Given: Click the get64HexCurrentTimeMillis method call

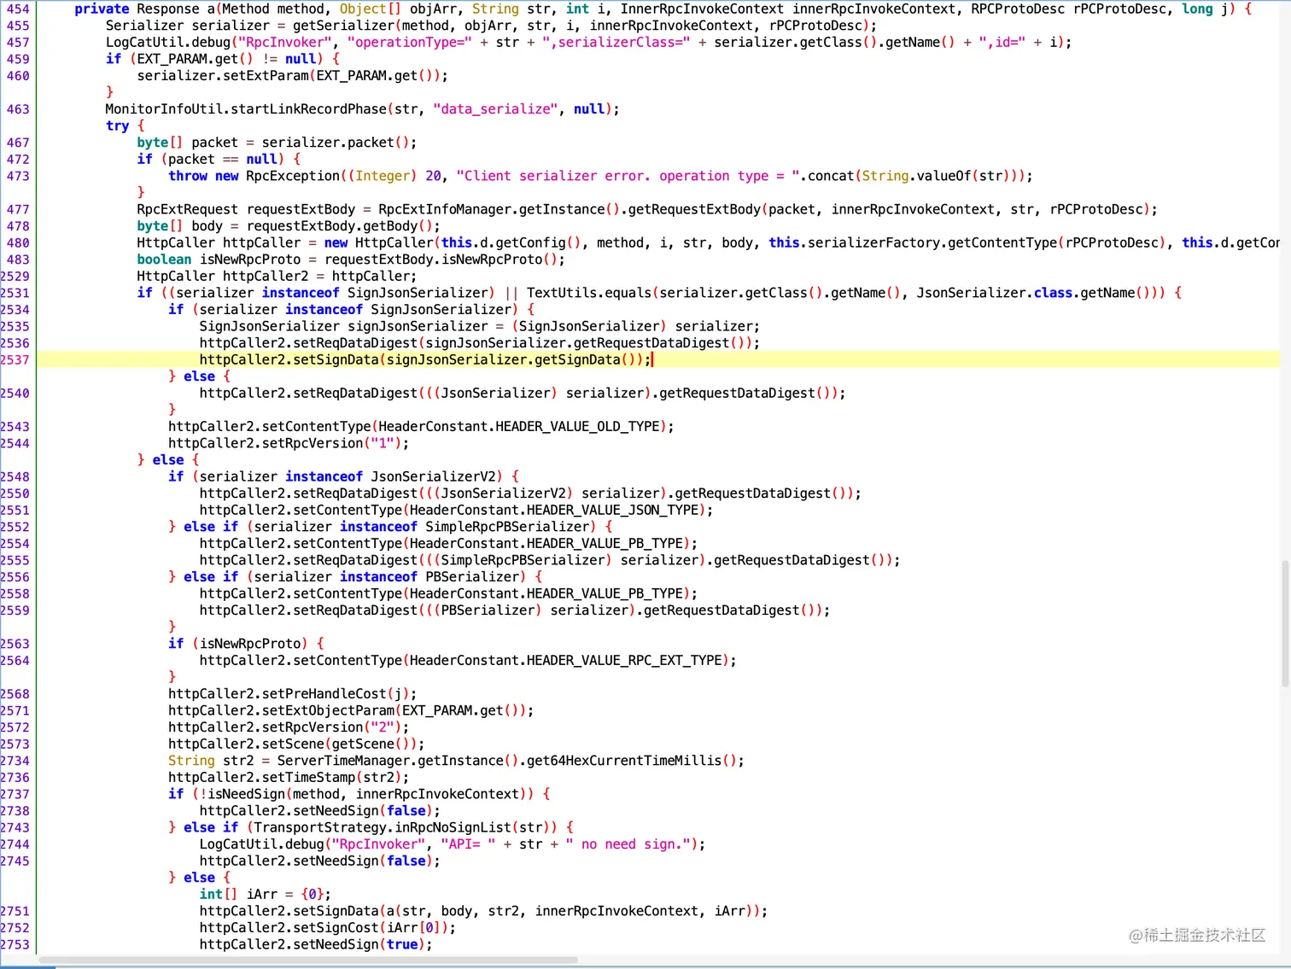Looking at the screenshot, I should pyautogui.click(x=624, y=761).
